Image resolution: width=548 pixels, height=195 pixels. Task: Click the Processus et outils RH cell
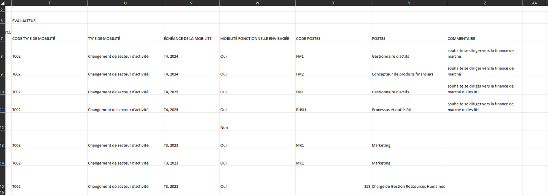click(x=409, y=110)
